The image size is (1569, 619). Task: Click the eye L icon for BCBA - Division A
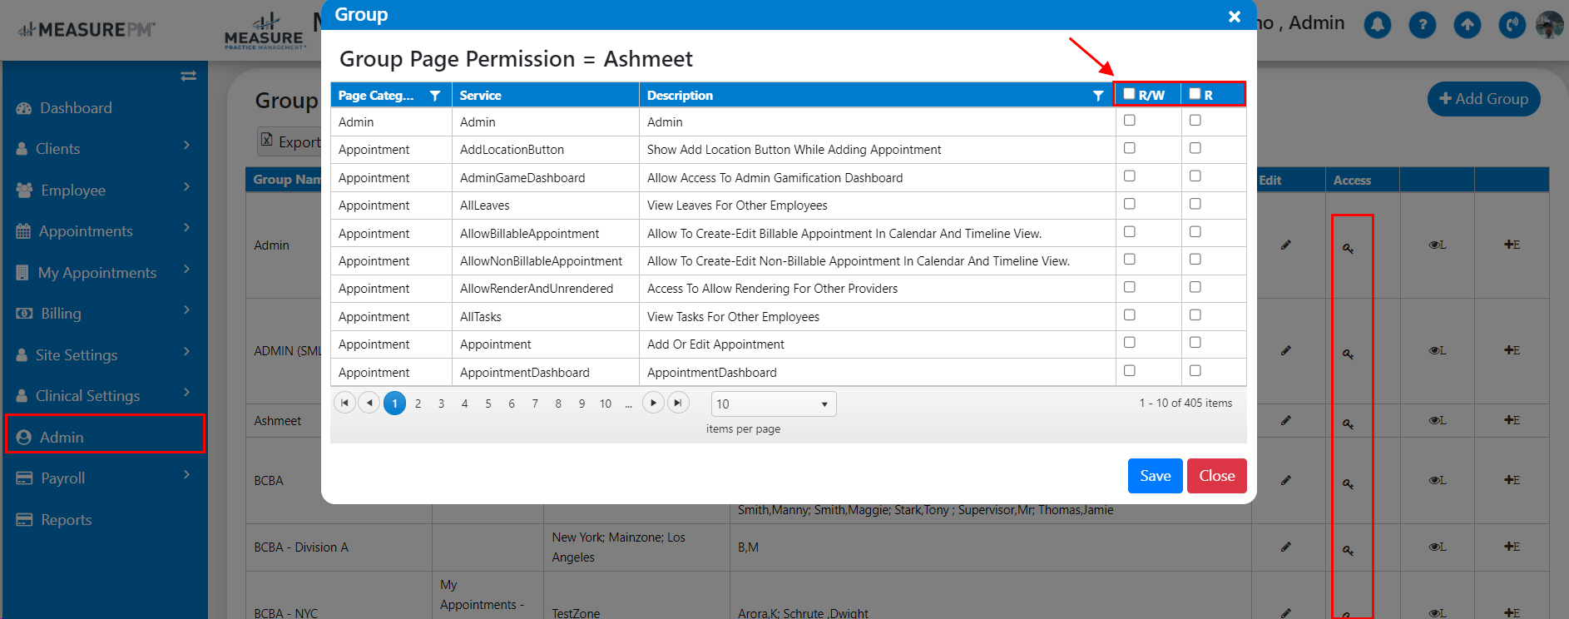(x=1438, y=547)
